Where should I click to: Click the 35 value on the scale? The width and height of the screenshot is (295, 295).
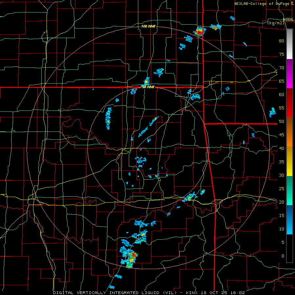(282, 162)
